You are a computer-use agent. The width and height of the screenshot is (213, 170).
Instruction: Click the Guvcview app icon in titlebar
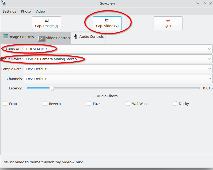3,3
